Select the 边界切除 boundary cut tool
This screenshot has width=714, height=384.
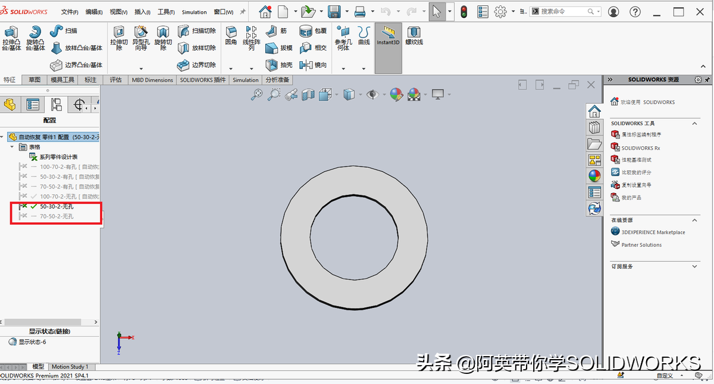[x=196, y=65]
